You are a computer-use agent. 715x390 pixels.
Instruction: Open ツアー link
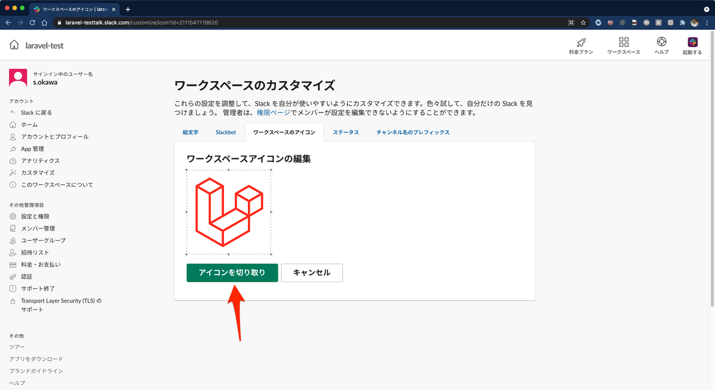[17, 347]
